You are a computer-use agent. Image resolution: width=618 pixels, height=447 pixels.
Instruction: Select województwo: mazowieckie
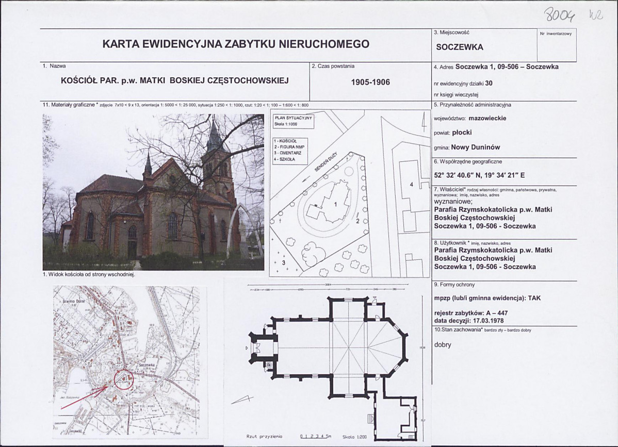470,118
